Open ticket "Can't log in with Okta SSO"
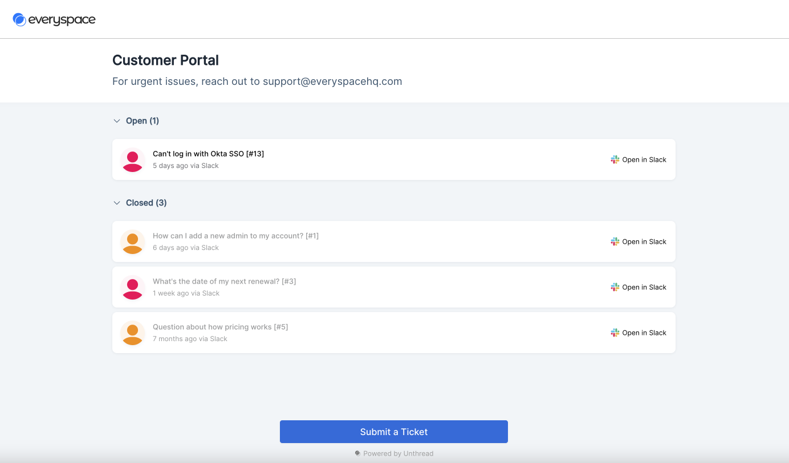 208,154
